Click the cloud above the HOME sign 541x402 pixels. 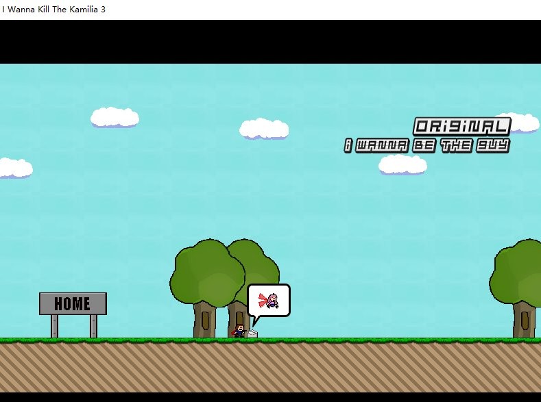[x=115, y=117]
